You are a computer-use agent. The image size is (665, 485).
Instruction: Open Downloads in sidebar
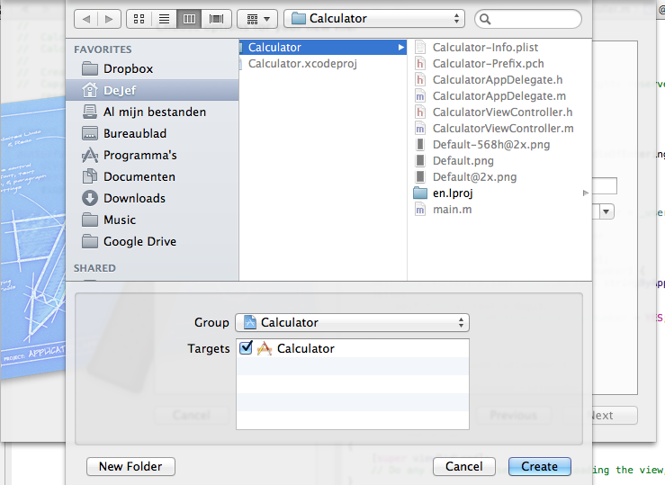click(152, 198)
